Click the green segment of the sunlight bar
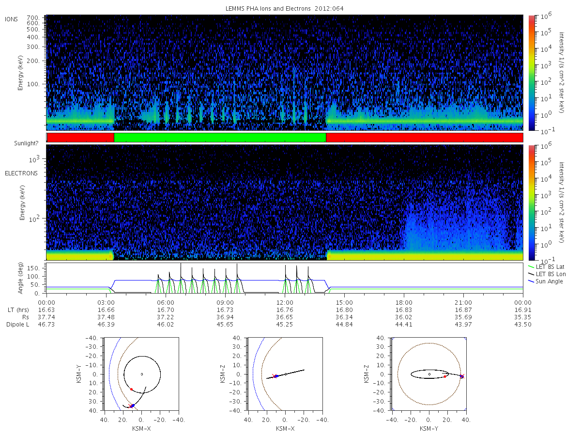Screen dimensions: 581x436 point(220,138)
